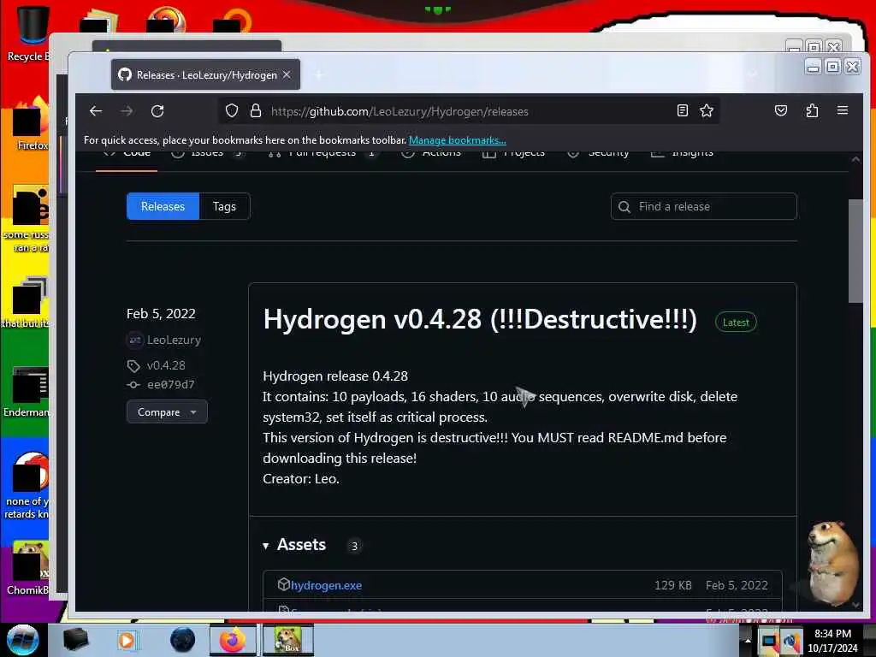Show hidden system tray icons arrow

[x=748, y=640]
